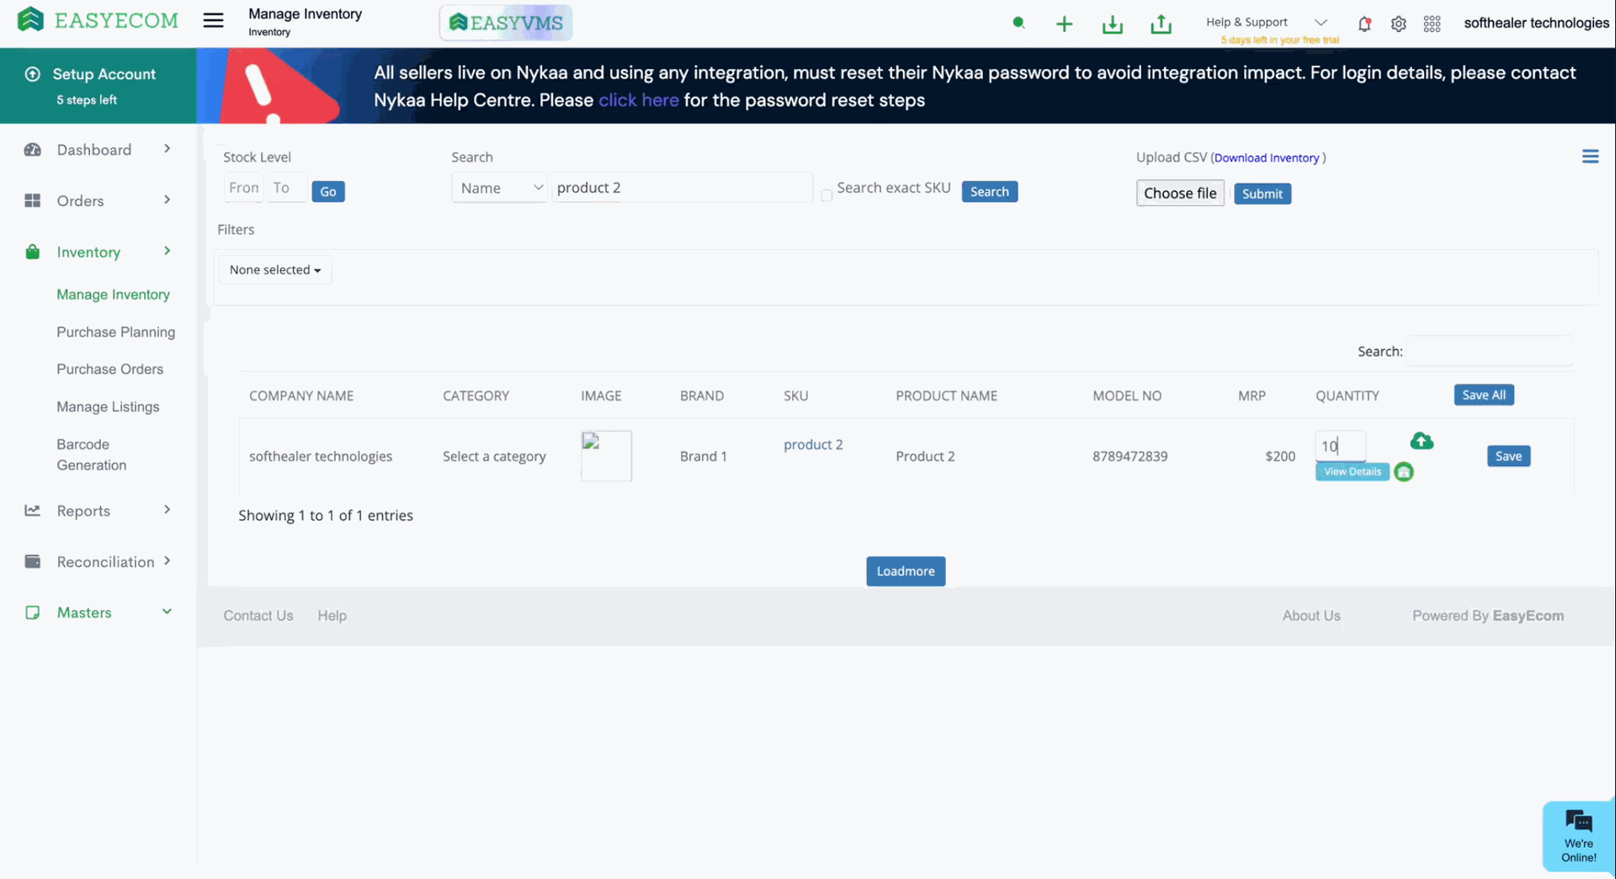Open the None selected filters dropdown
This screenshot has width=1616, height=879.
(275, 270)
